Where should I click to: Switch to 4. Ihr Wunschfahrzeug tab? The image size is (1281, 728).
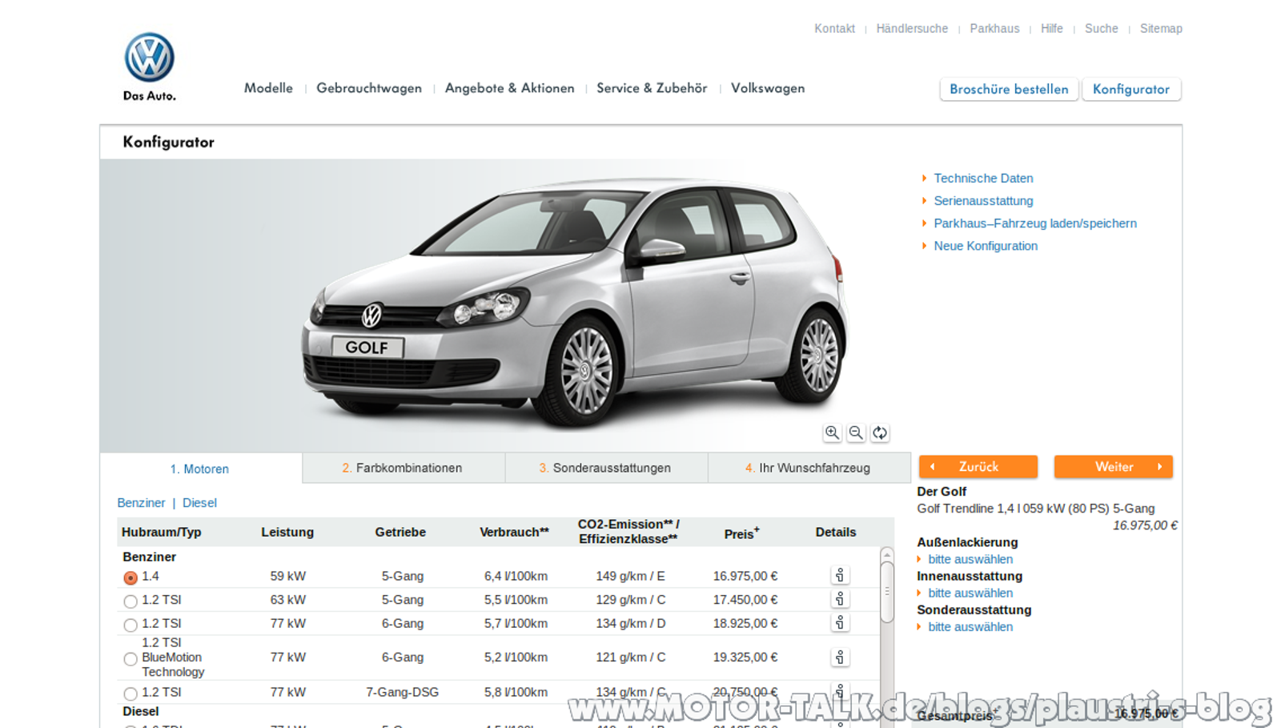point(809,468)
